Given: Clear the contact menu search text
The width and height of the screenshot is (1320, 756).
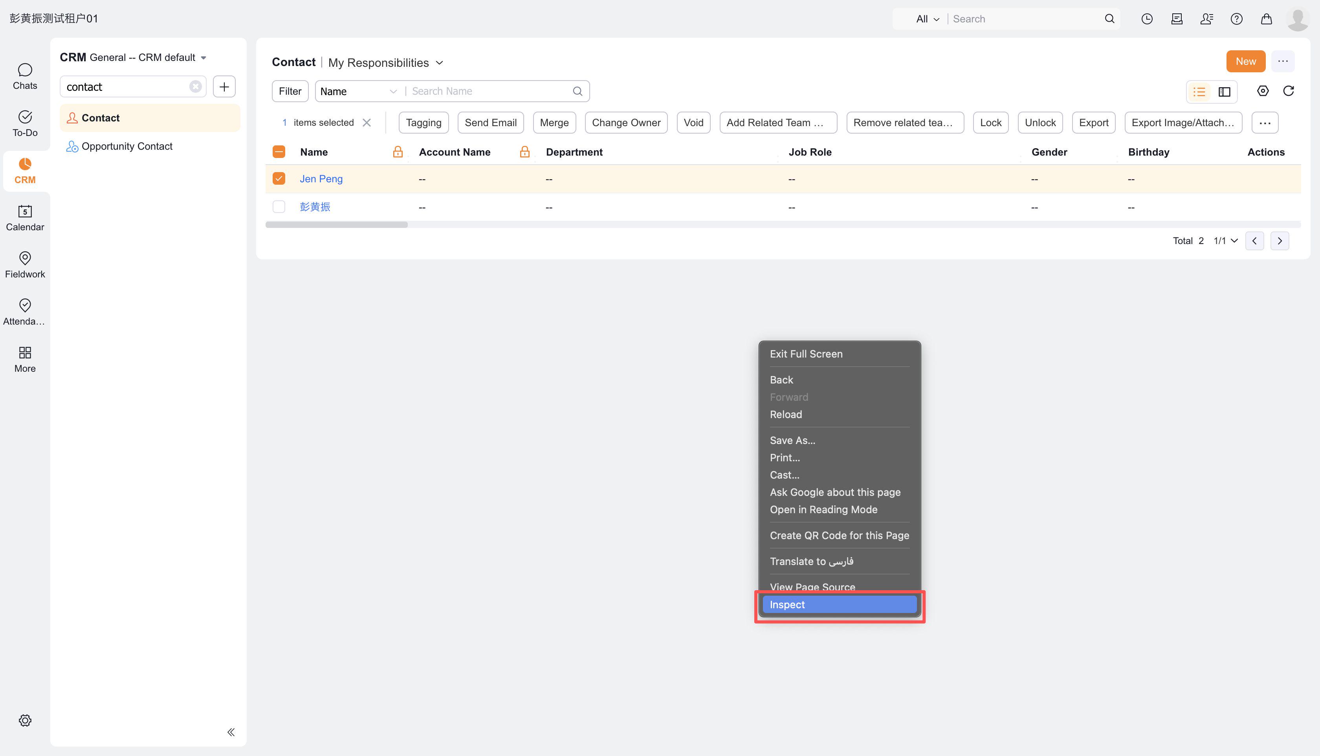Looking at the screenshot, I should [195, 86].
